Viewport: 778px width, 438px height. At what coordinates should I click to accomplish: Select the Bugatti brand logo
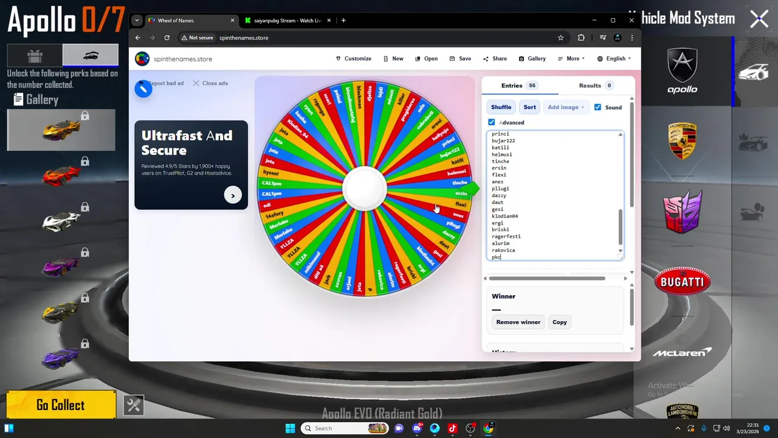[x=683, y=282]
